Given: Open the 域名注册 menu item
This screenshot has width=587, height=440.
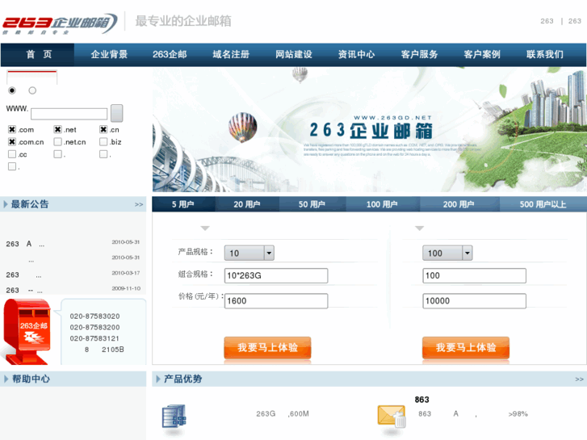Looking at the screenshot, I should click(231, 55).
